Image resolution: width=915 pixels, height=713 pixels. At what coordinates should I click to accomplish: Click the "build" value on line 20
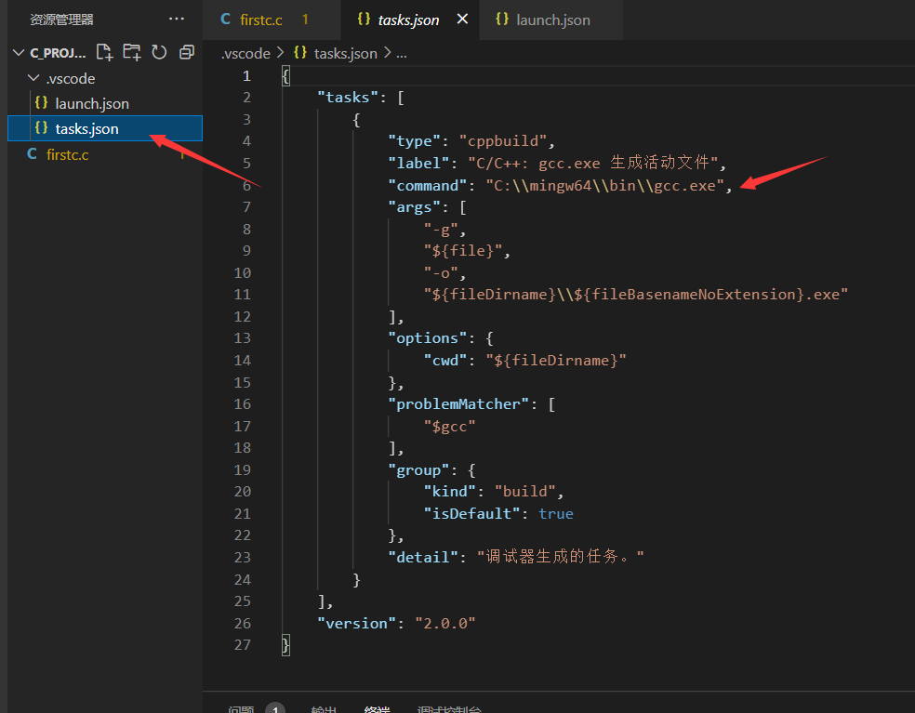(525, 492)
